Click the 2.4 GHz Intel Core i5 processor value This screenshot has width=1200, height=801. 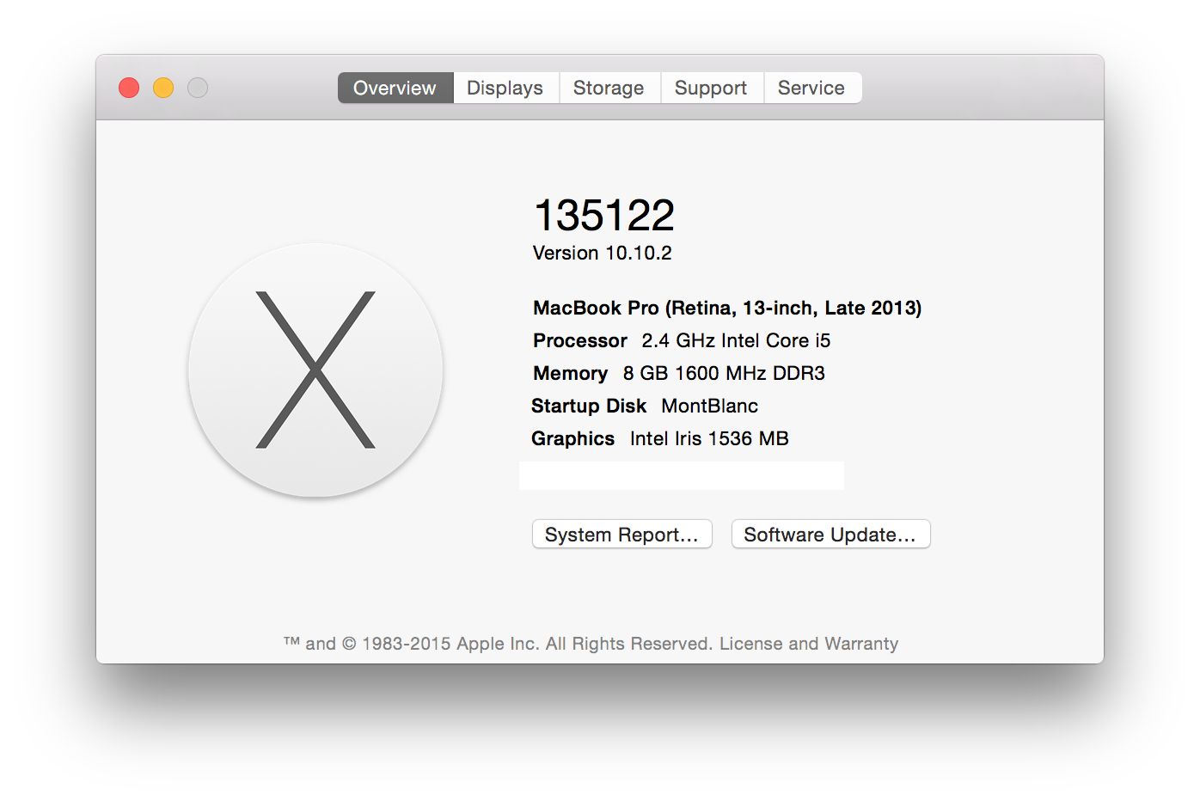point(737,340)
